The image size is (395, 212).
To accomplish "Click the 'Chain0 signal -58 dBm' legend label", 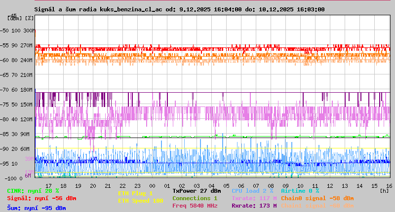I will click(x=317, y=198).
